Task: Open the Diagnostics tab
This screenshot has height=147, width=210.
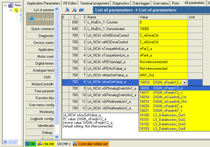Action: [x=121, y=3]
